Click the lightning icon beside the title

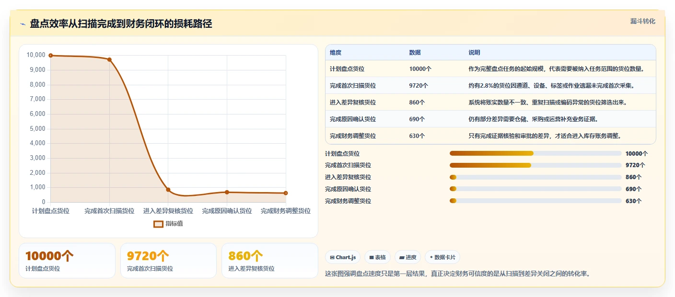23,24
